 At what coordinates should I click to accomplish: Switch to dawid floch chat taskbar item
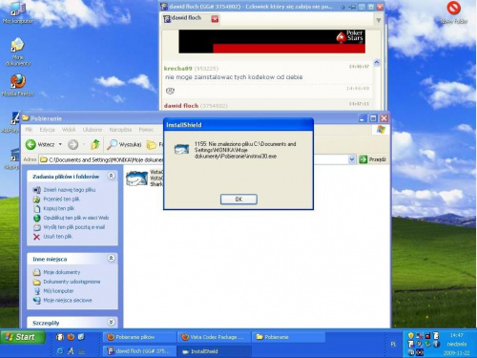tap(139, 351)
